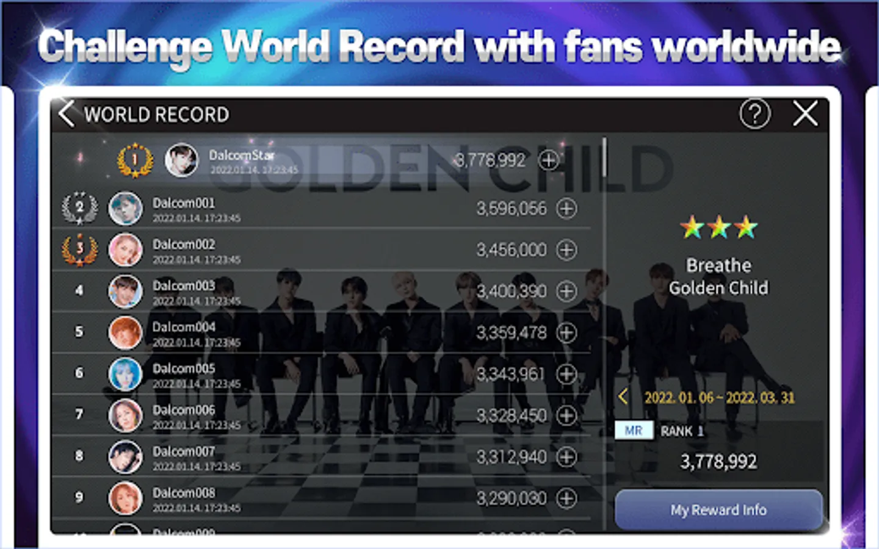The height and width of the screenshot is (549, 879).
Task: Open Dalcom003's profile avatar
Action: (x=125, y=291)
